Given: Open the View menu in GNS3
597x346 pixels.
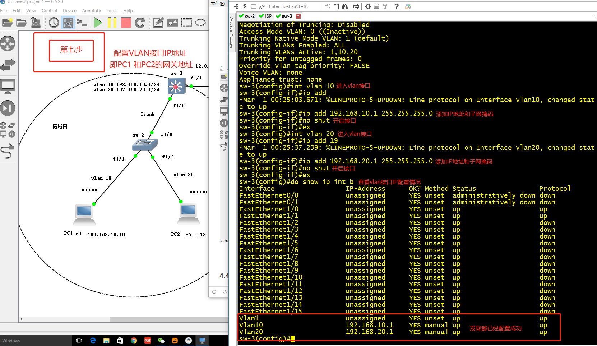Looking at the screenshot, I should [x=31, y=11].
